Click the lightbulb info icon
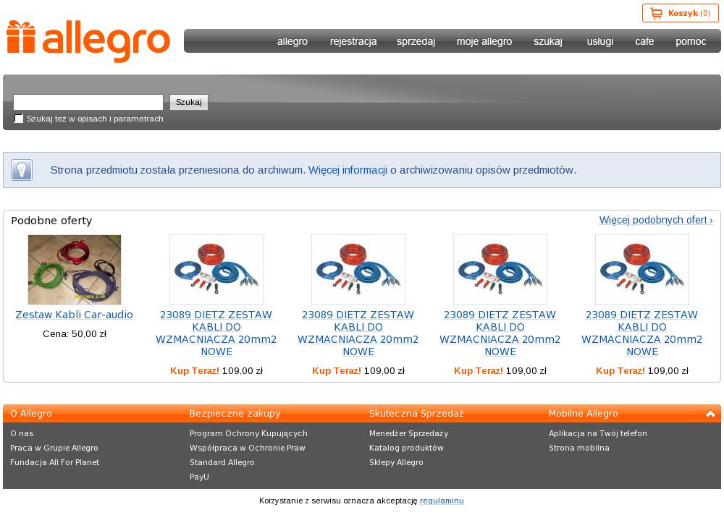This screenshot has height=515, width=724. coord(22,170)
